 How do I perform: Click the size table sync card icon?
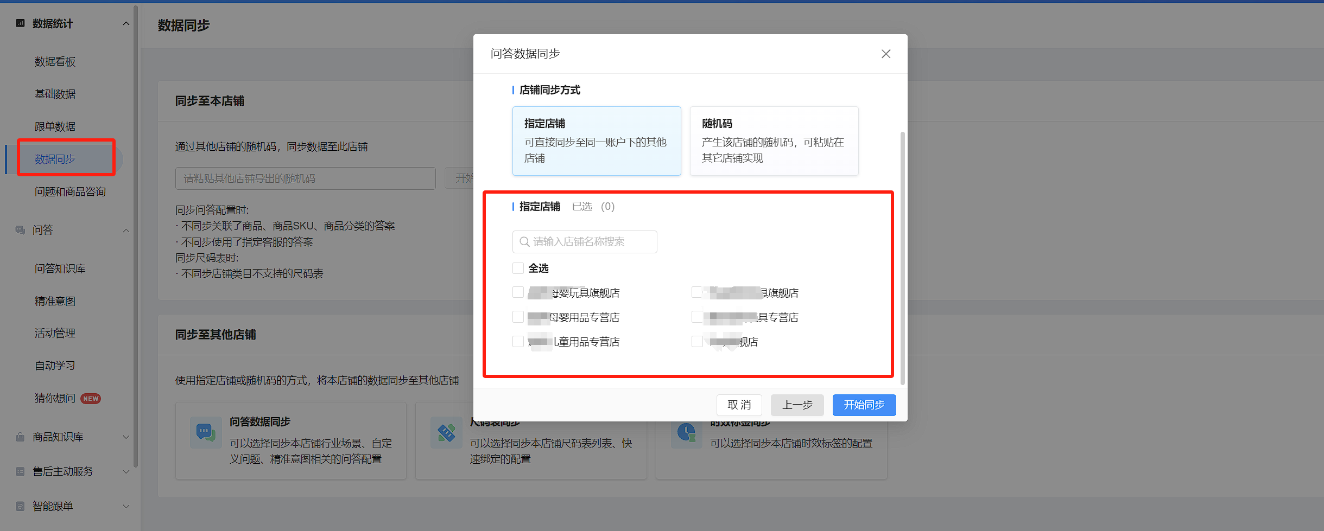(446, 432)
